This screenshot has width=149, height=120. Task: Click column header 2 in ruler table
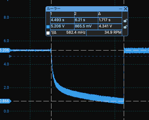click(x=86, y=14)
